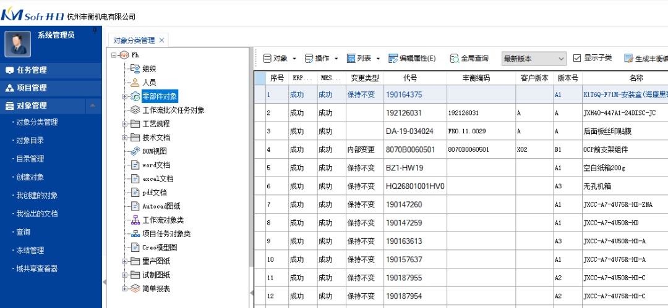This screenshot has width=668, height=308.
Task: Expand the 零部件对象 tree node
Action: (125, 96)
